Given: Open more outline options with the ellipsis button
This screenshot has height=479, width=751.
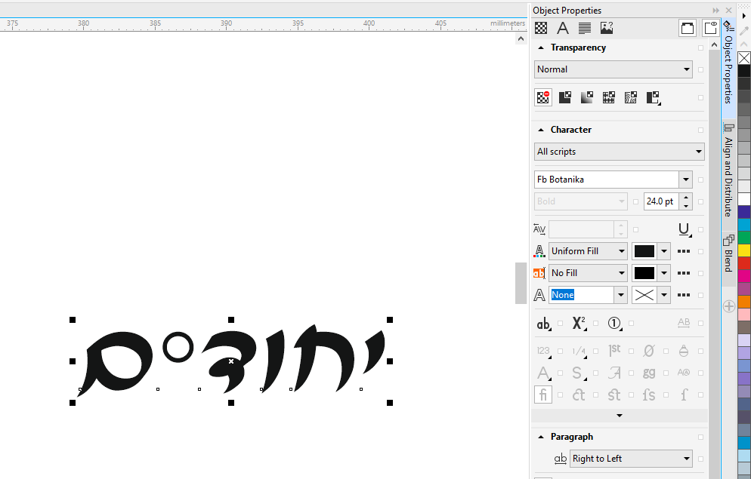Looking at the screenshot, I should point(684,294).
